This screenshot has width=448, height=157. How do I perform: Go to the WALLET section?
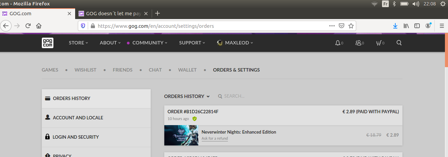click(187, 70)
